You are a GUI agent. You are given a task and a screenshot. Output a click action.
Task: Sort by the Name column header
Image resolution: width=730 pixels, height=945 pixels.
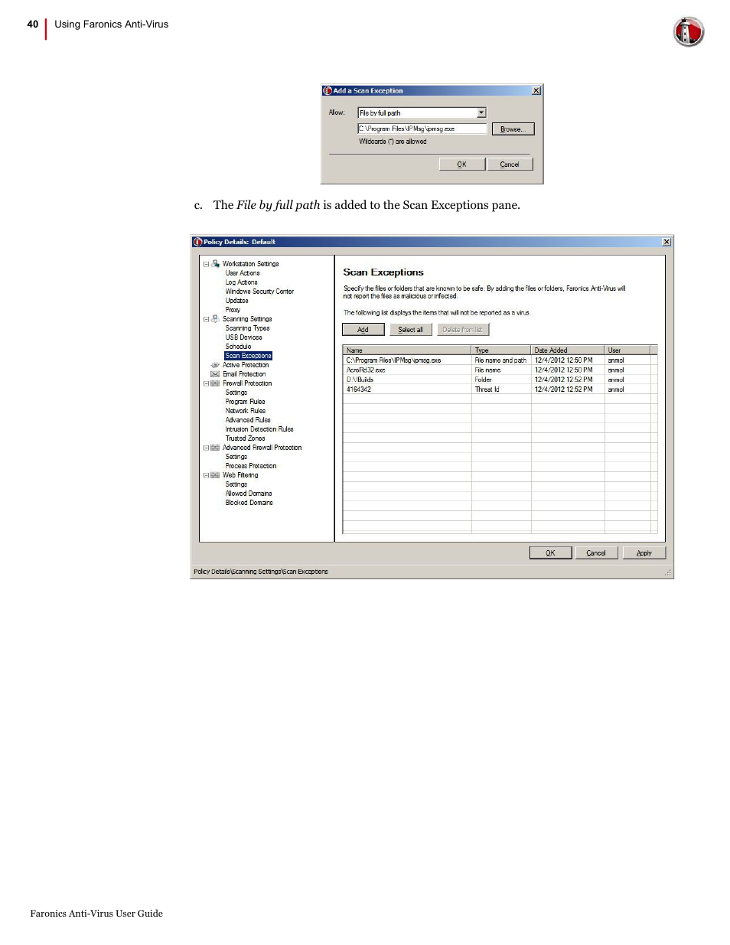click(x=407, y=350)
